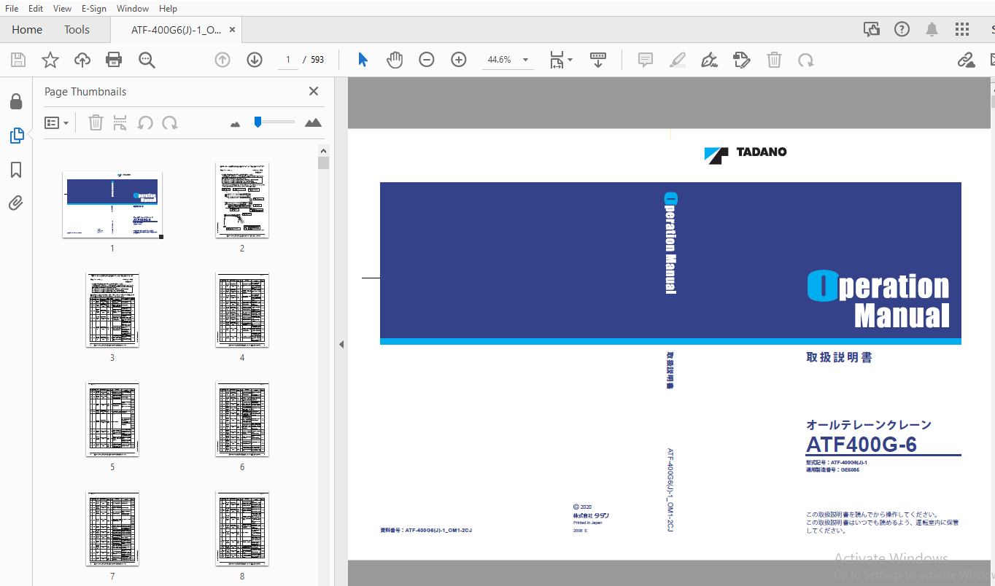The image size is (995, 586).
Task: Open the Sign document pen tool
Action: click(709, 60)
